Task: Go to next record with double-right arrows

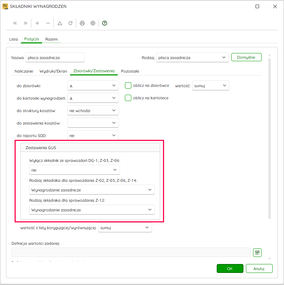Action: click(x=26, y=23)
